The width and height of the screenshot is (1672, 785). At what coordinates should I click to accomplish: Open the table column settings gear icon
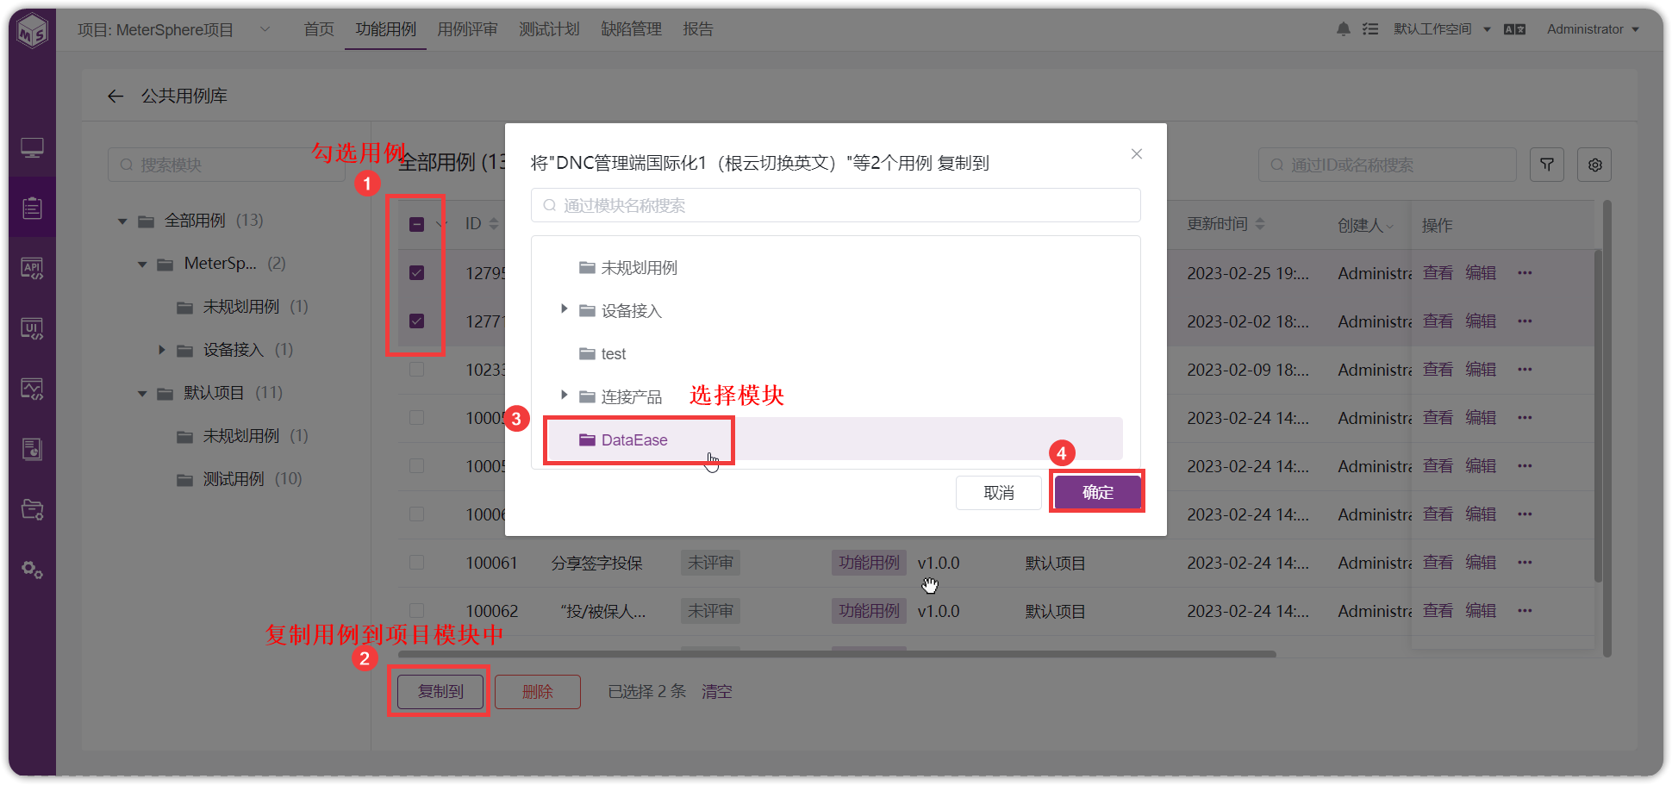point(1594,165)
